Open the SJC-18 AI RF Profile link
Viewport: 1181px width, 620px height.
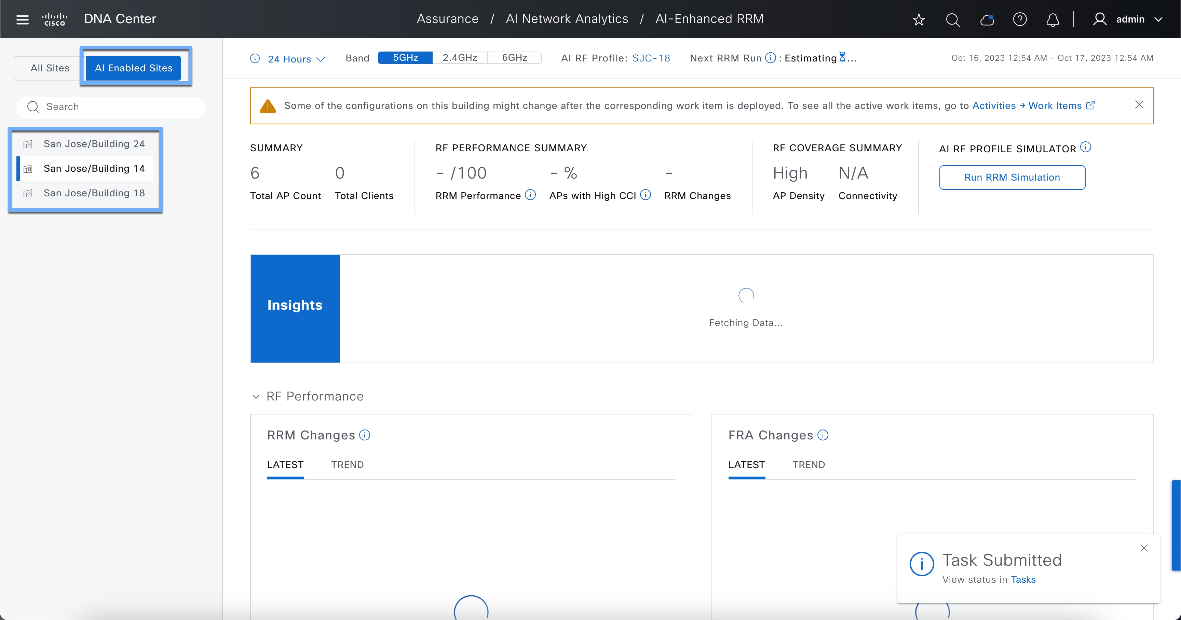651,58
